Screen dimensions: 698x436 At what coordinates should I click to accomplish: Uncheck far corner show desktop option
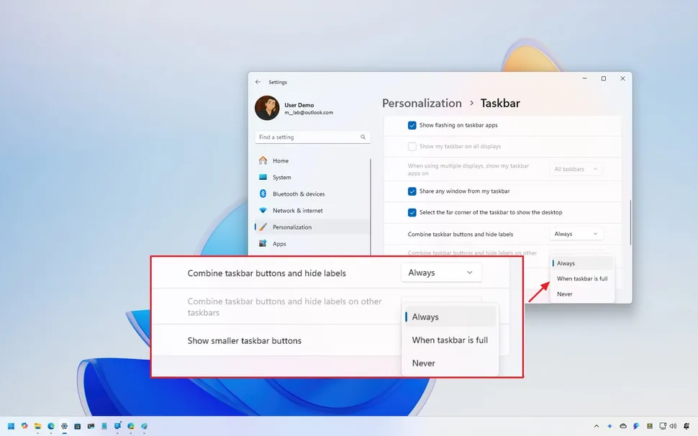[412, 212]
